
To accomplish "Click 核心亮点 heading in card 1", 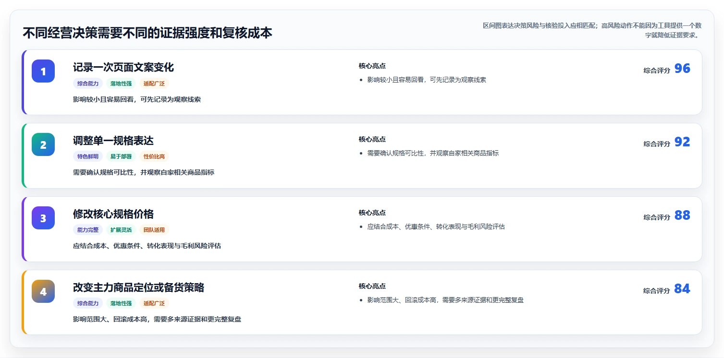I will point(372,66).
